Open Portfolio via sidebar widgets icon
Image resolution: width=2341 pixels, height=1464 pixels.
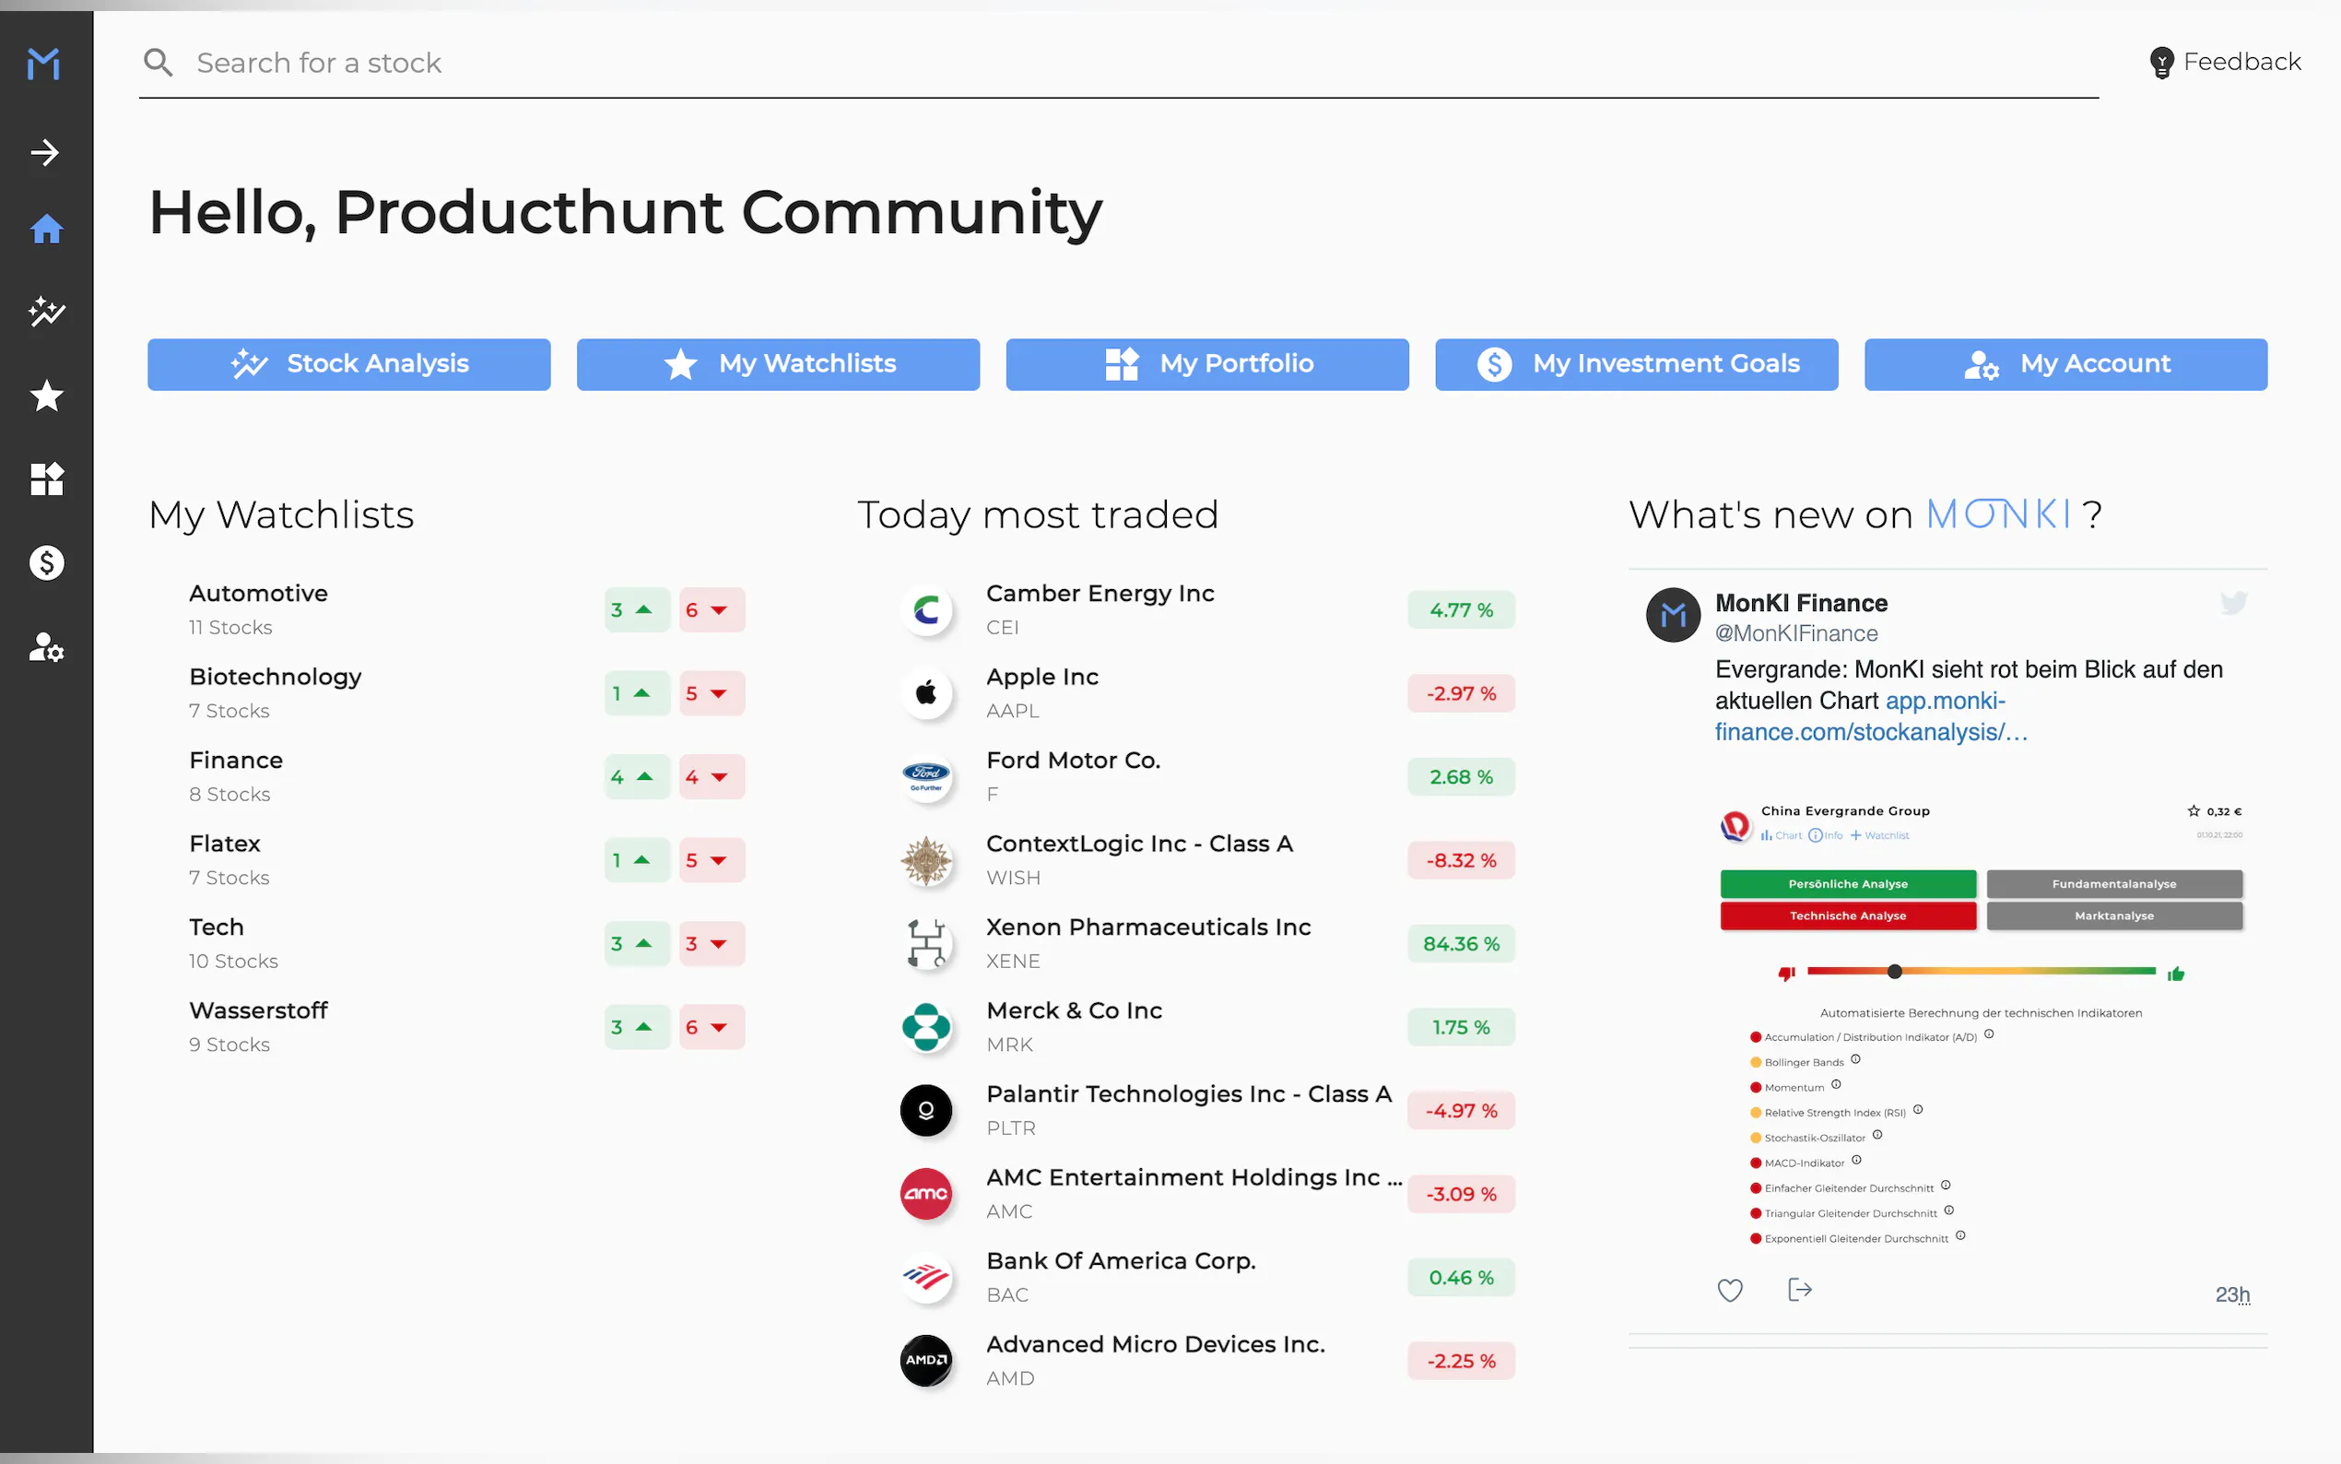45,478
